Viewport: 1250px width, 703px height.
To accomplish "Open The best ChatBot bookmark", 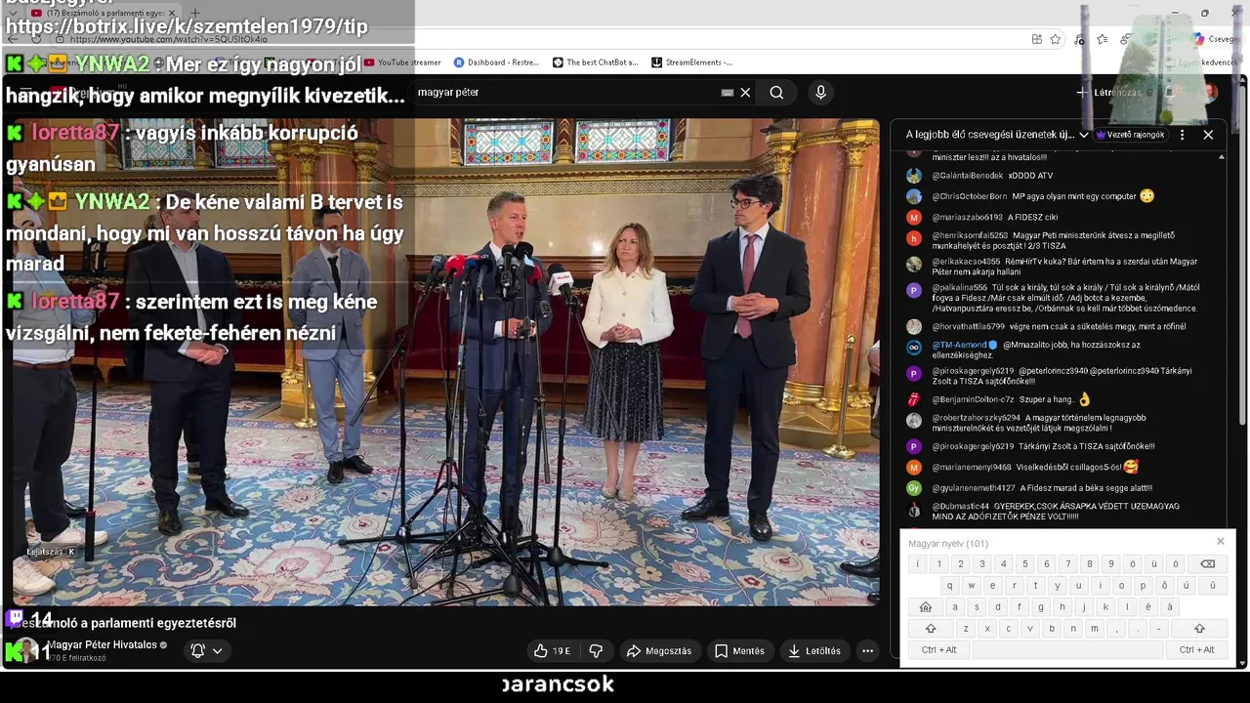I will coord(595,62).
